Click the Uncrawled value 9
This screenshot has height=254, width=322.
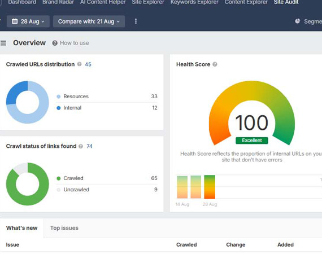pyautogui.click(x=156, y=190)
